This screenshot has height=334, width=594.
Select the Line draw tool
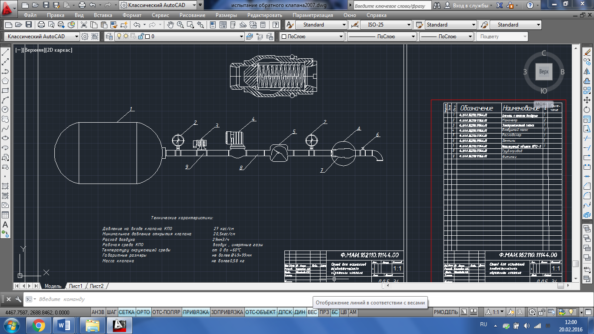pyautogui.click(x=5, y=53)
